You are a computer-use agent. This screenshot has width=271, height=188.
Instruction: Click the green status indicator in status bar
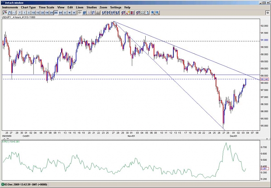pyautogui.click(x=3, y=185)
